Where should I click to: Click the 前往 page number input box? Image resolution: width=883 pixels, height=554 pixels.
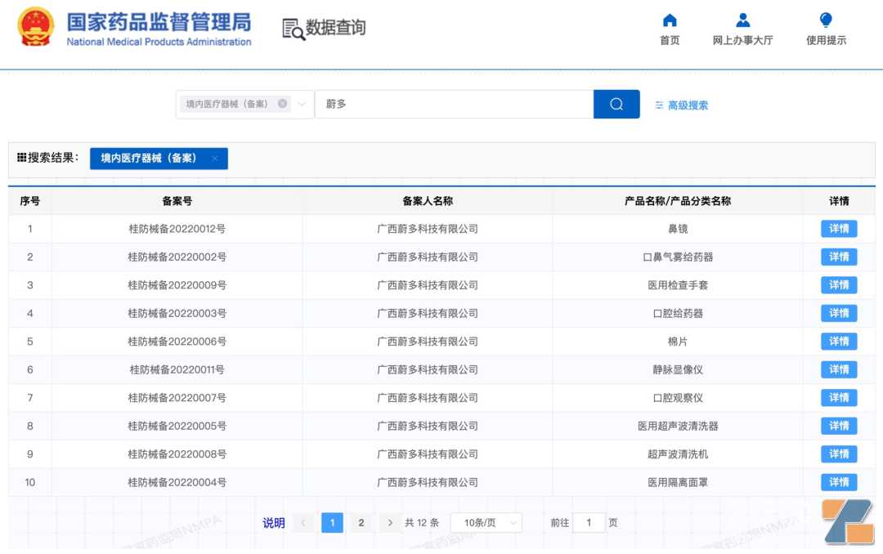pos(589,523)
